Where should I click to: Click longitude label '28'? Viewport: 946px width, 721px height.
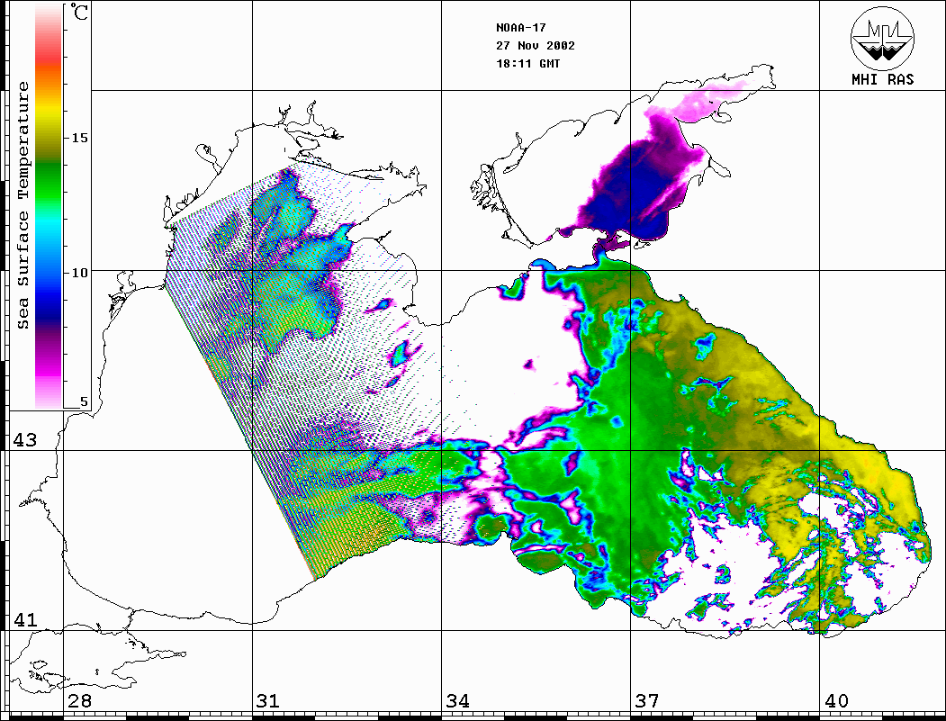pyautogui.click(x=79, y=700)
